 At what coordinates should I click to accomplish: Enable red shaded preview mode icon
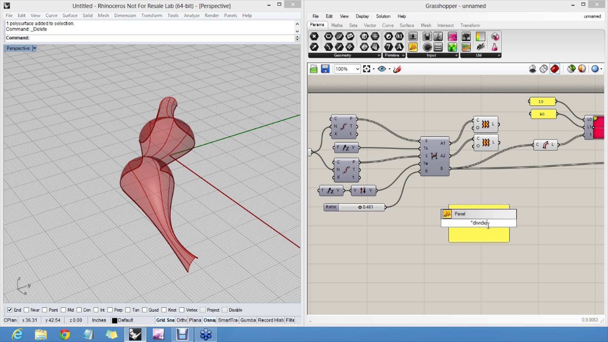[x=555, y=69]
